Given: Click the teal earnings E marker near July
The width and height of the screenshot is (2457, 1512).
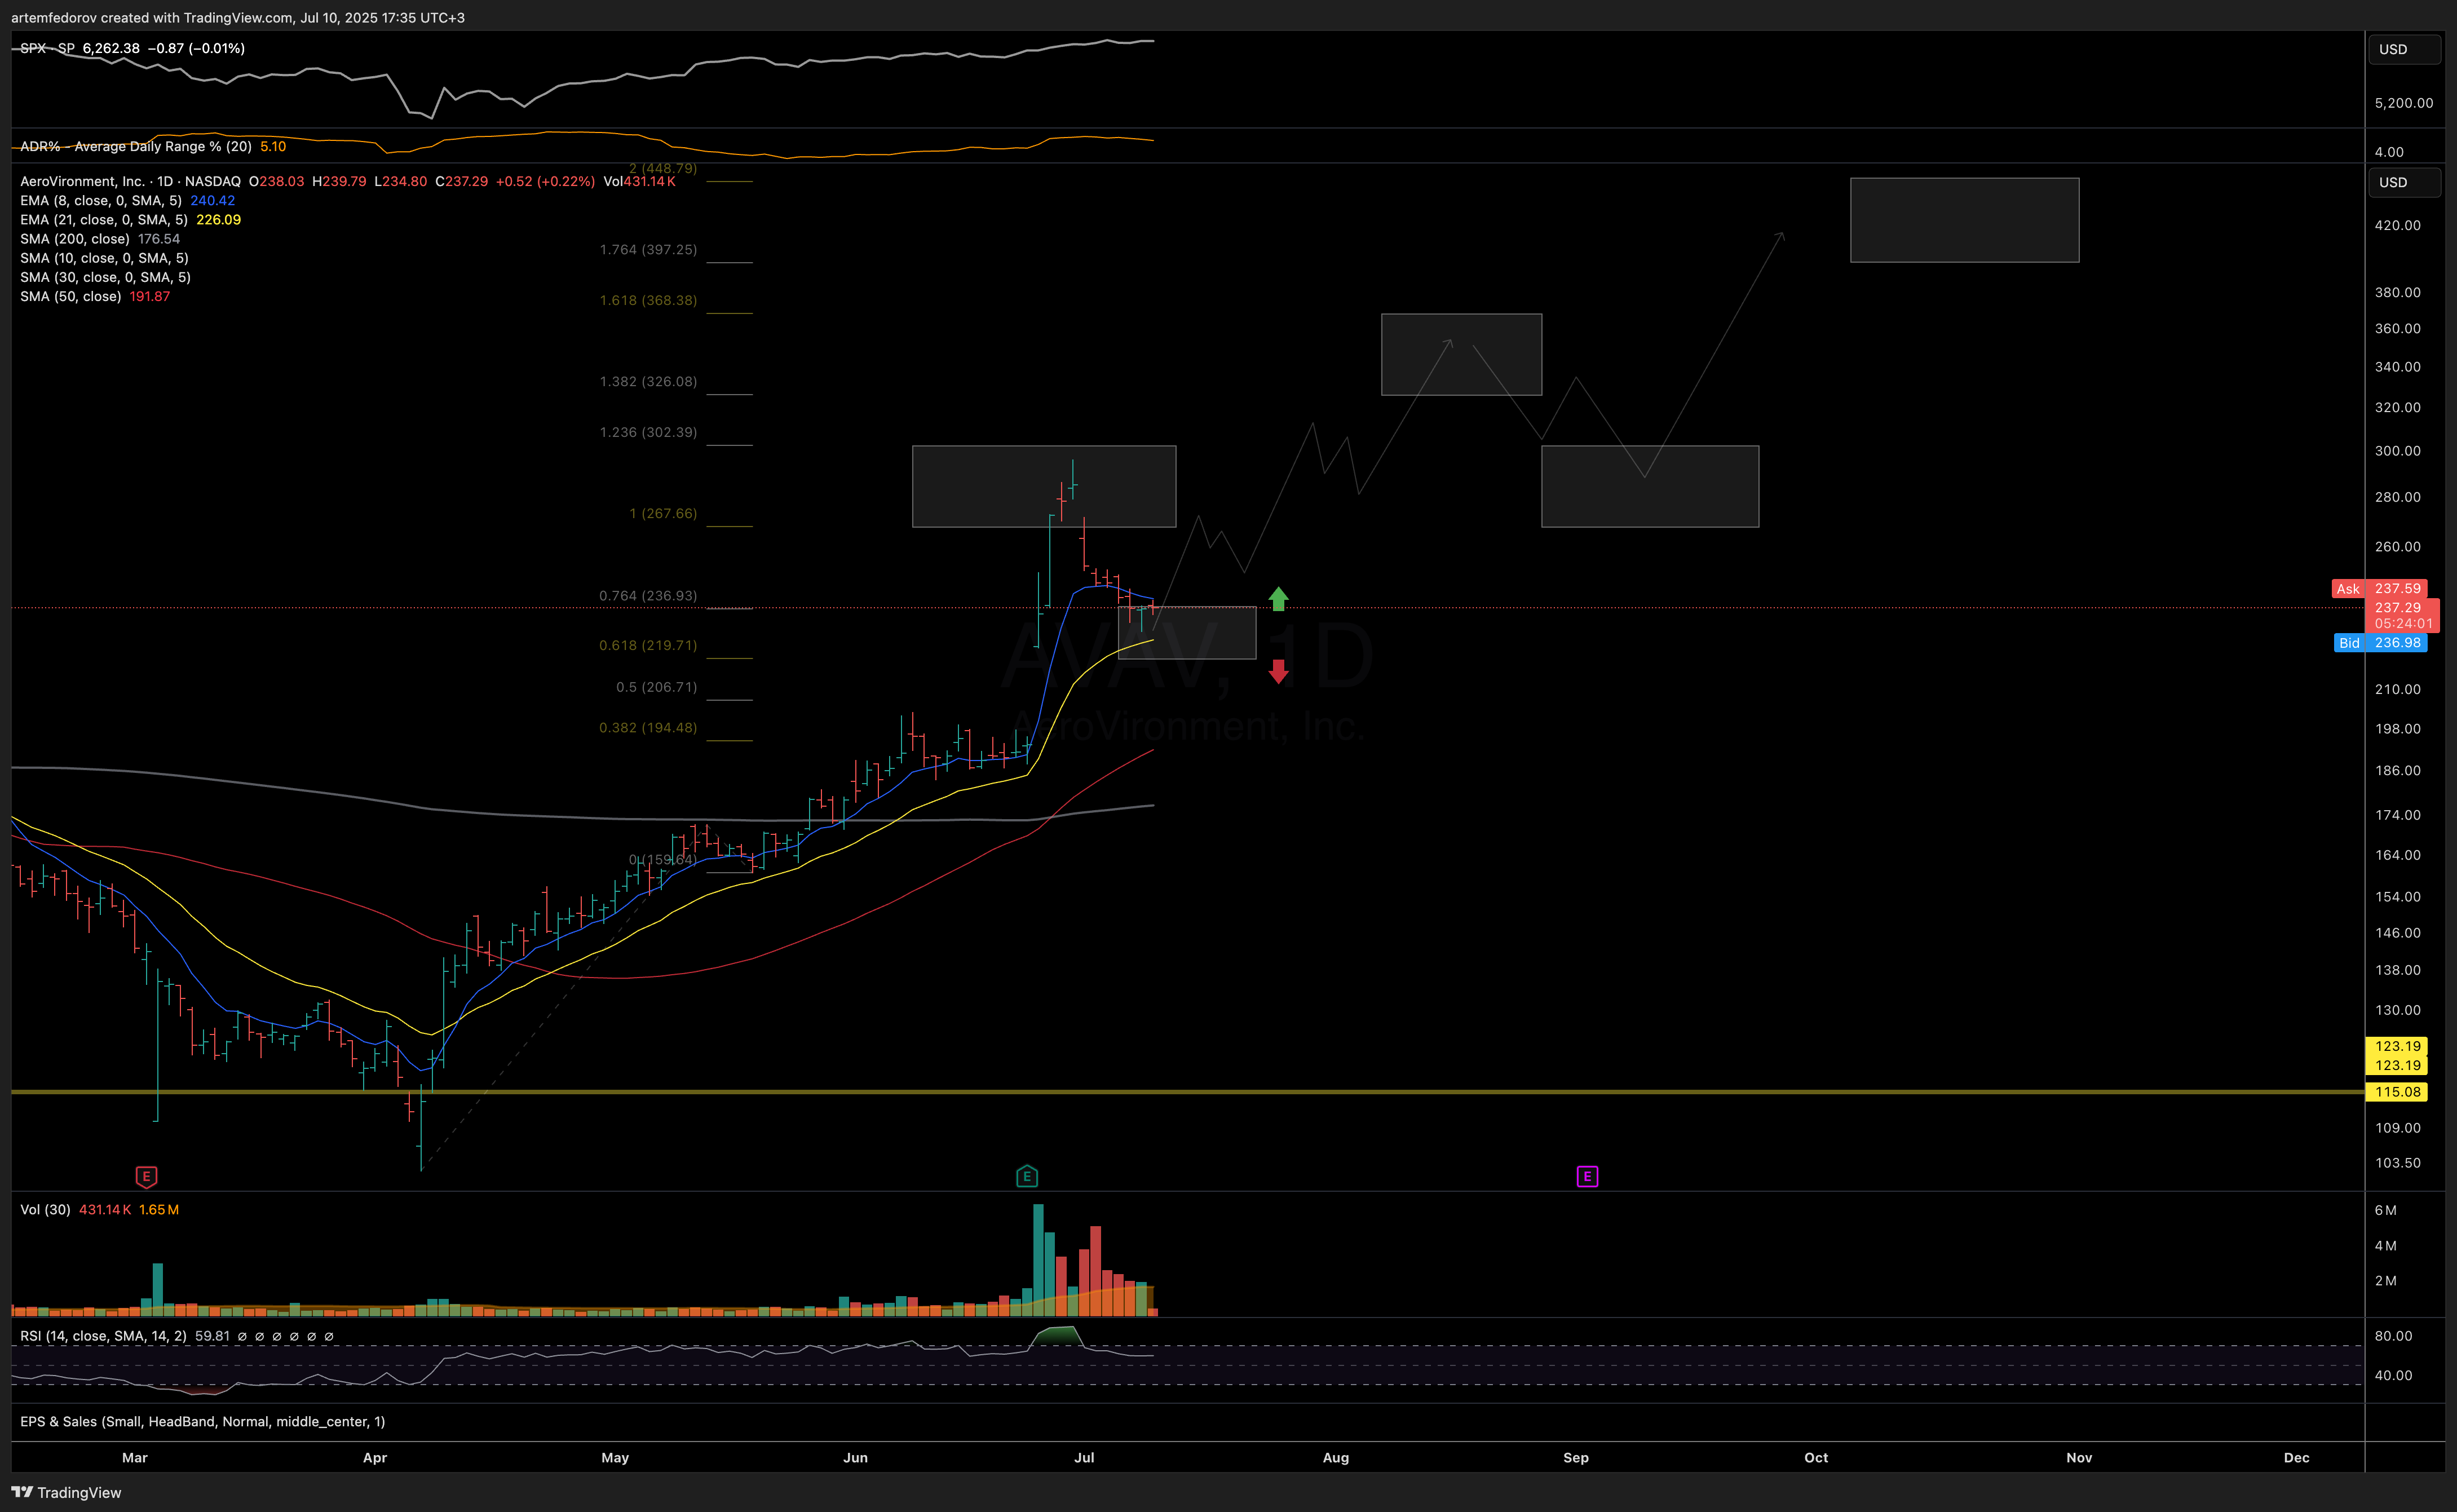Looking at the screenshot, I should click(1026, 1176).
